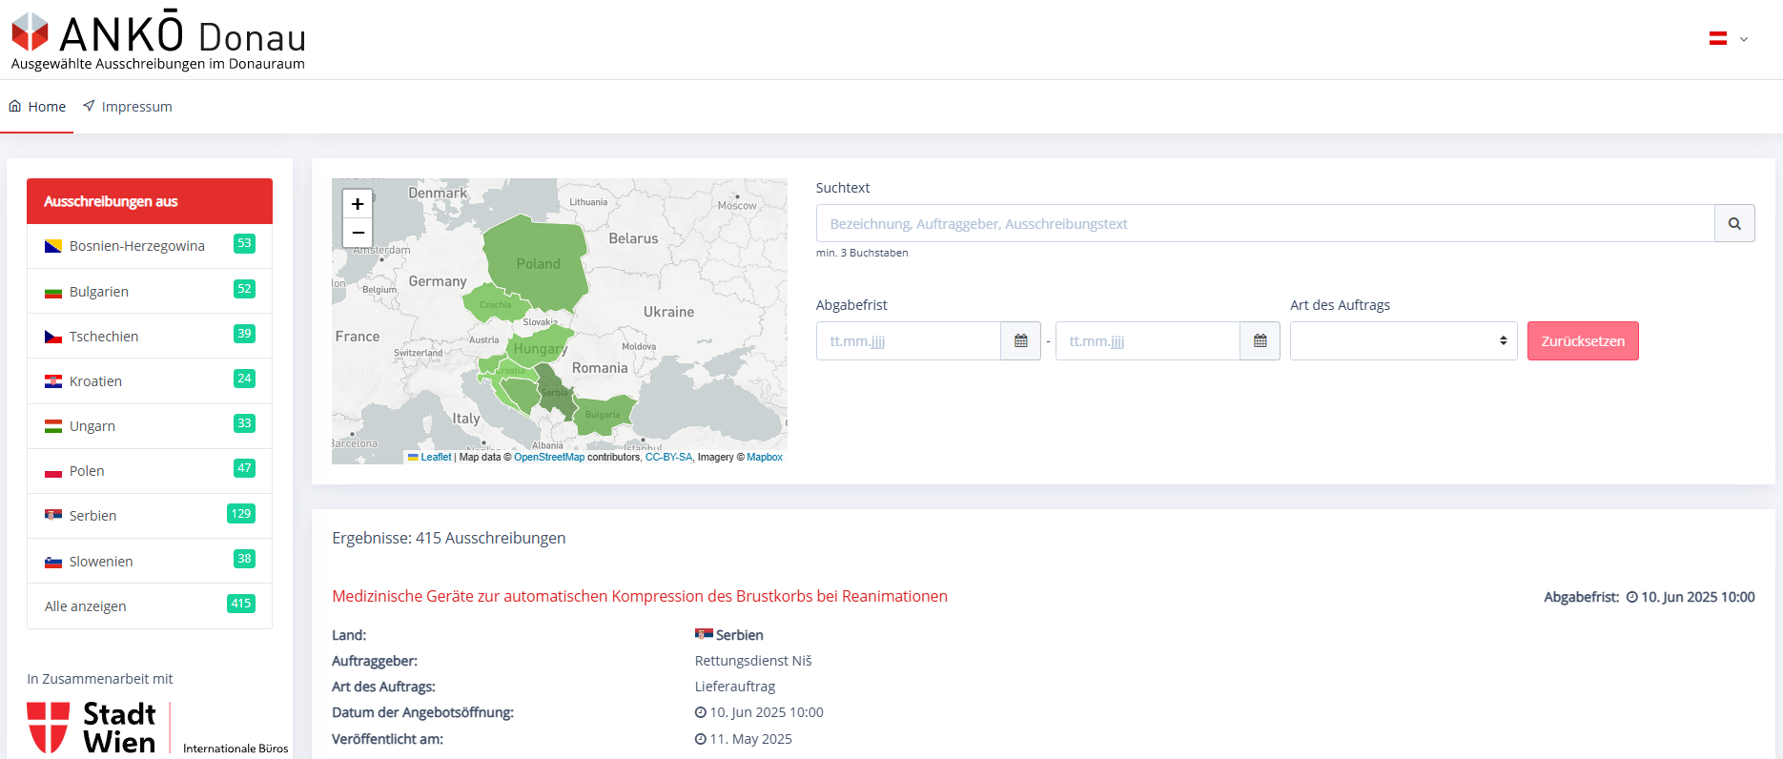Open the CC-BY-SA license link

click(x=669, y=458)
